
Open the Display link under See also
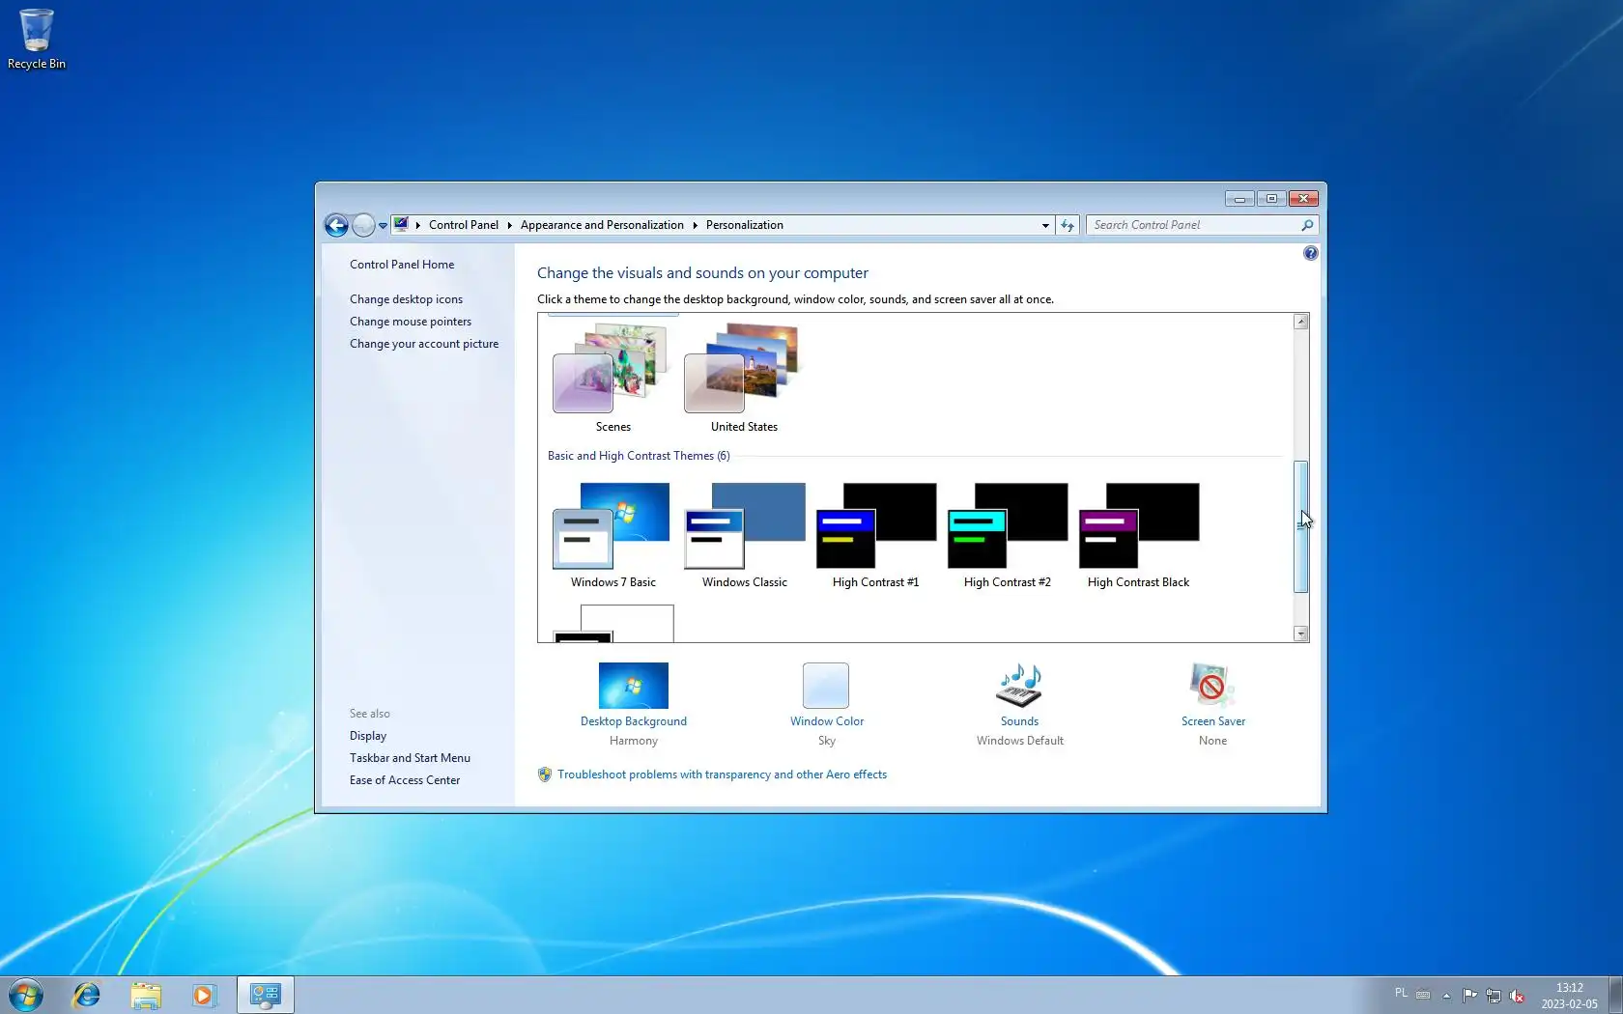click(x=368, y=736)
